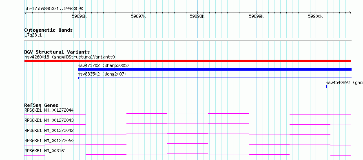Click the magenta gene line for NM_003161
Screen dimensions: 363x160
(188, 154)
